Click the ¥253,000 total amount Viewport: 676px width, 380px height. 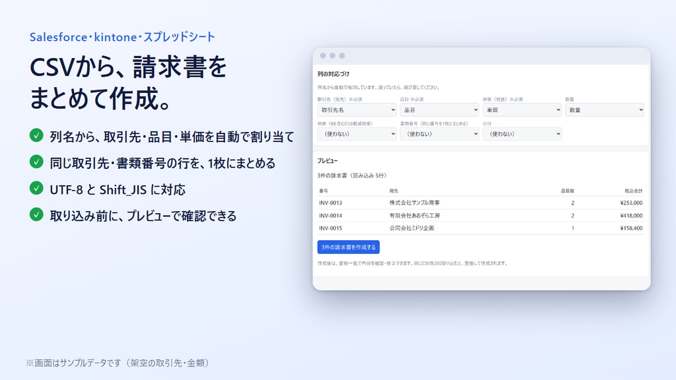tap(631, 203)
